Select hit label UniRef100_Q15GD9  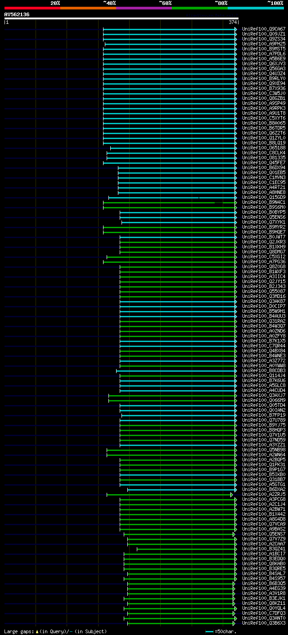pyautogui.click(x=264, y=197)
